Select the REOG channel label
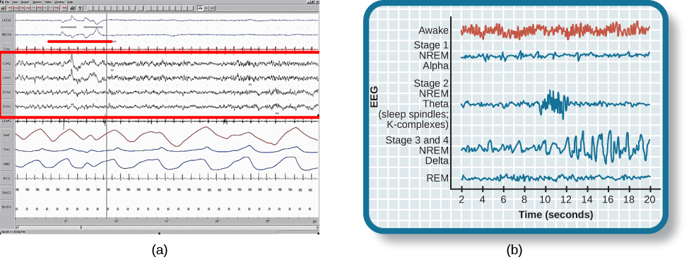This screenshot has width=689, height=262. pos(6,34)
